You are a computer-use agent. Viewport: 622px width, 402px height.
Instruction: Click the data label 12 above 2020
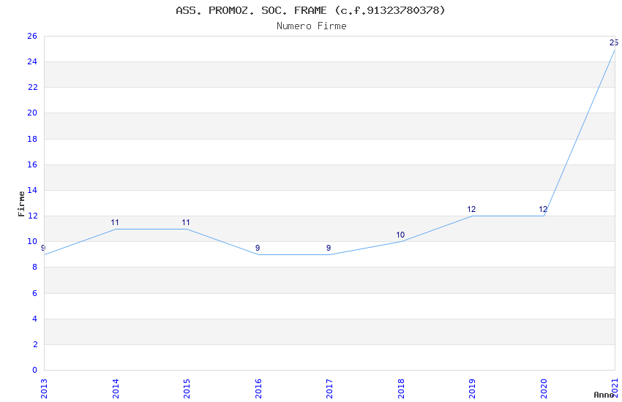pyautogui.click(x=543, y=209)
